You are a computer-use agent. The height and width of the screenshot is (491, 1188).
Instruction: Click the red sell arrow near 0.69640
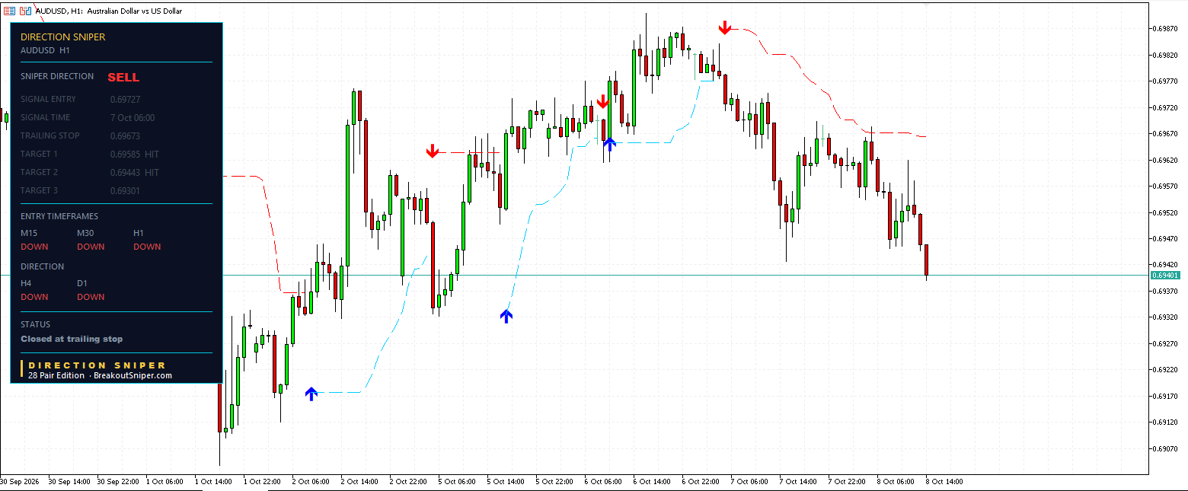pos(433,151)
